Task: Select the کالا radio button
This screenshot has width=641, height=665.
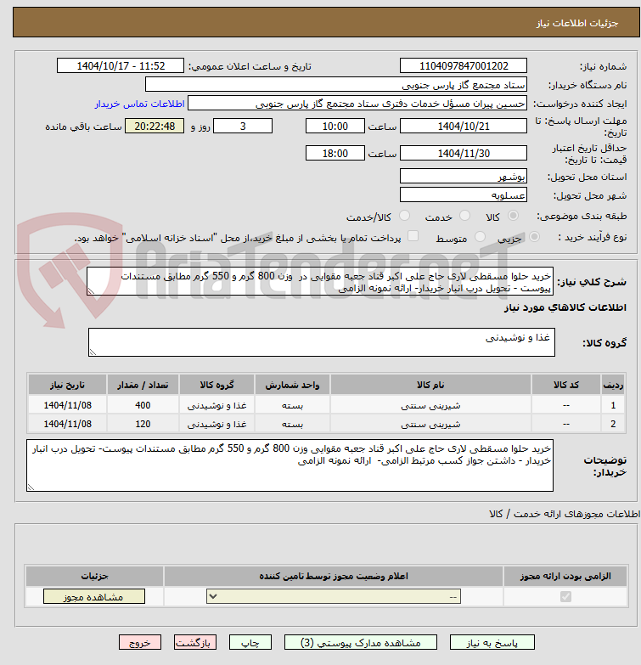Action: [513, 216]
